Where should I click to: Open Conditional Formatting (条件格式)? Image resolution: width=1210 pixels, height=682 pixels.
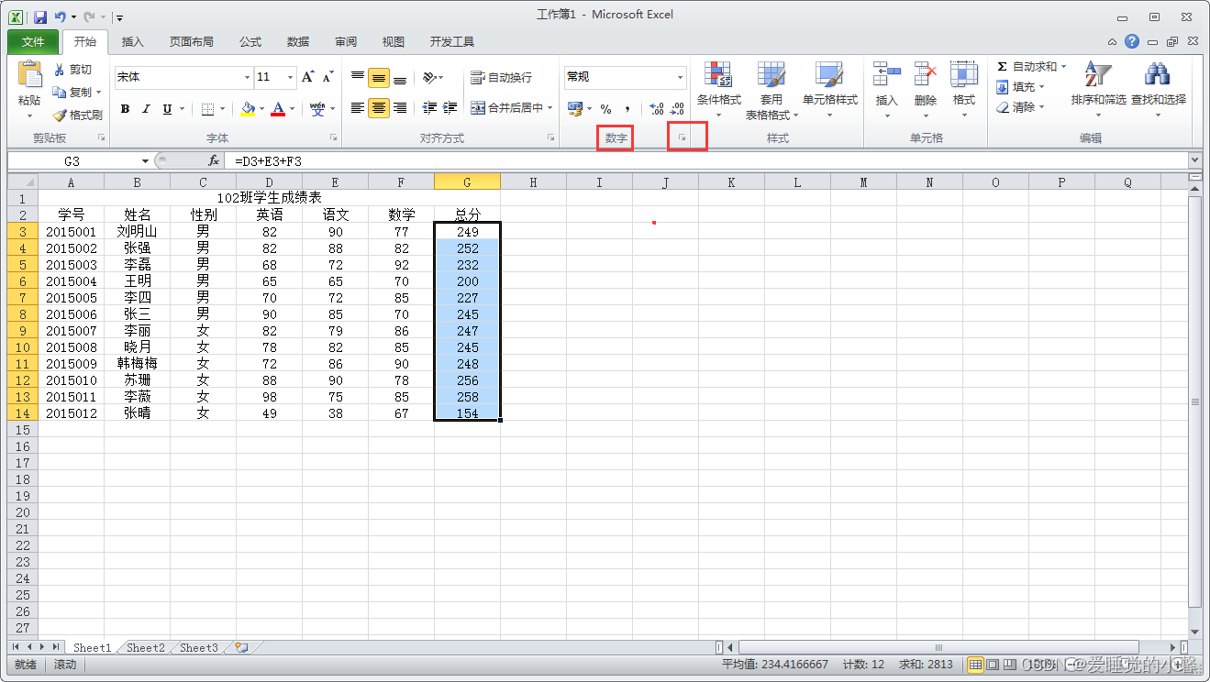pos(718,91)
